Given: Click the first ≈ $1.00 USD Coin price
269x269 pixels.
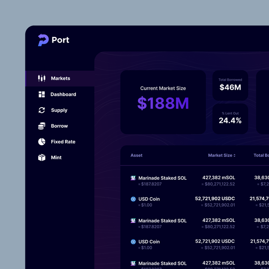Looking at the screenshot, I should 145,205.
